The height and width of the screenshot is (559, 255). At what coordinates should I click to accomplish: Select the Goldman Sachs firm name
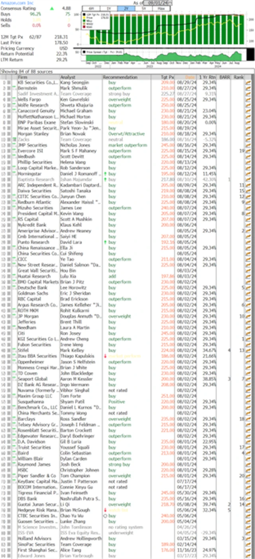coord(29,293)
